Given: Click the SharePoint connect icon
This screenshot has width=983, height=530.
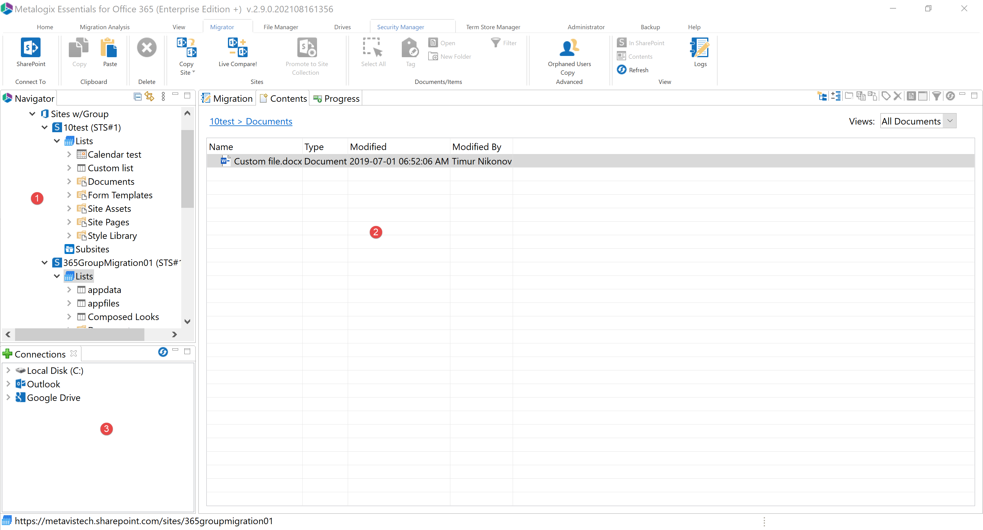Looking at the screenshot, I should (x=30, y=48).
